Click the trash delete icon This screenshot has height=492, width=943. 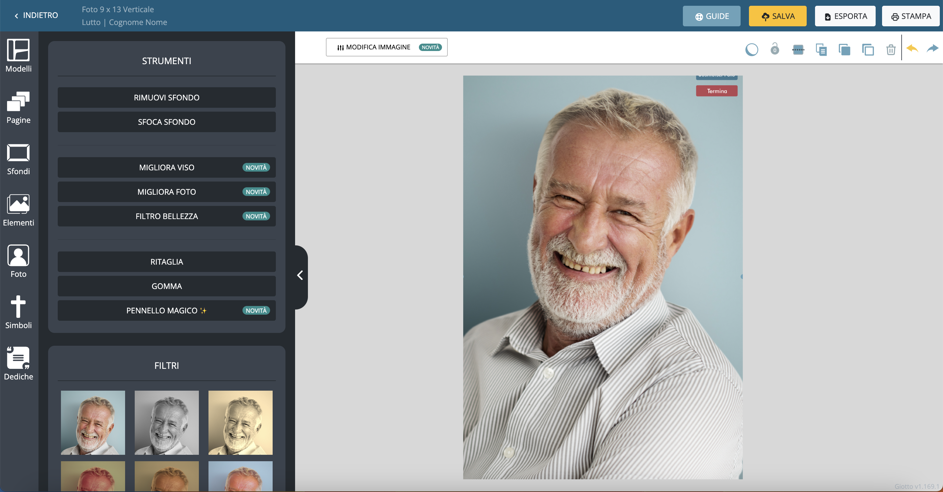coord(891,49)
